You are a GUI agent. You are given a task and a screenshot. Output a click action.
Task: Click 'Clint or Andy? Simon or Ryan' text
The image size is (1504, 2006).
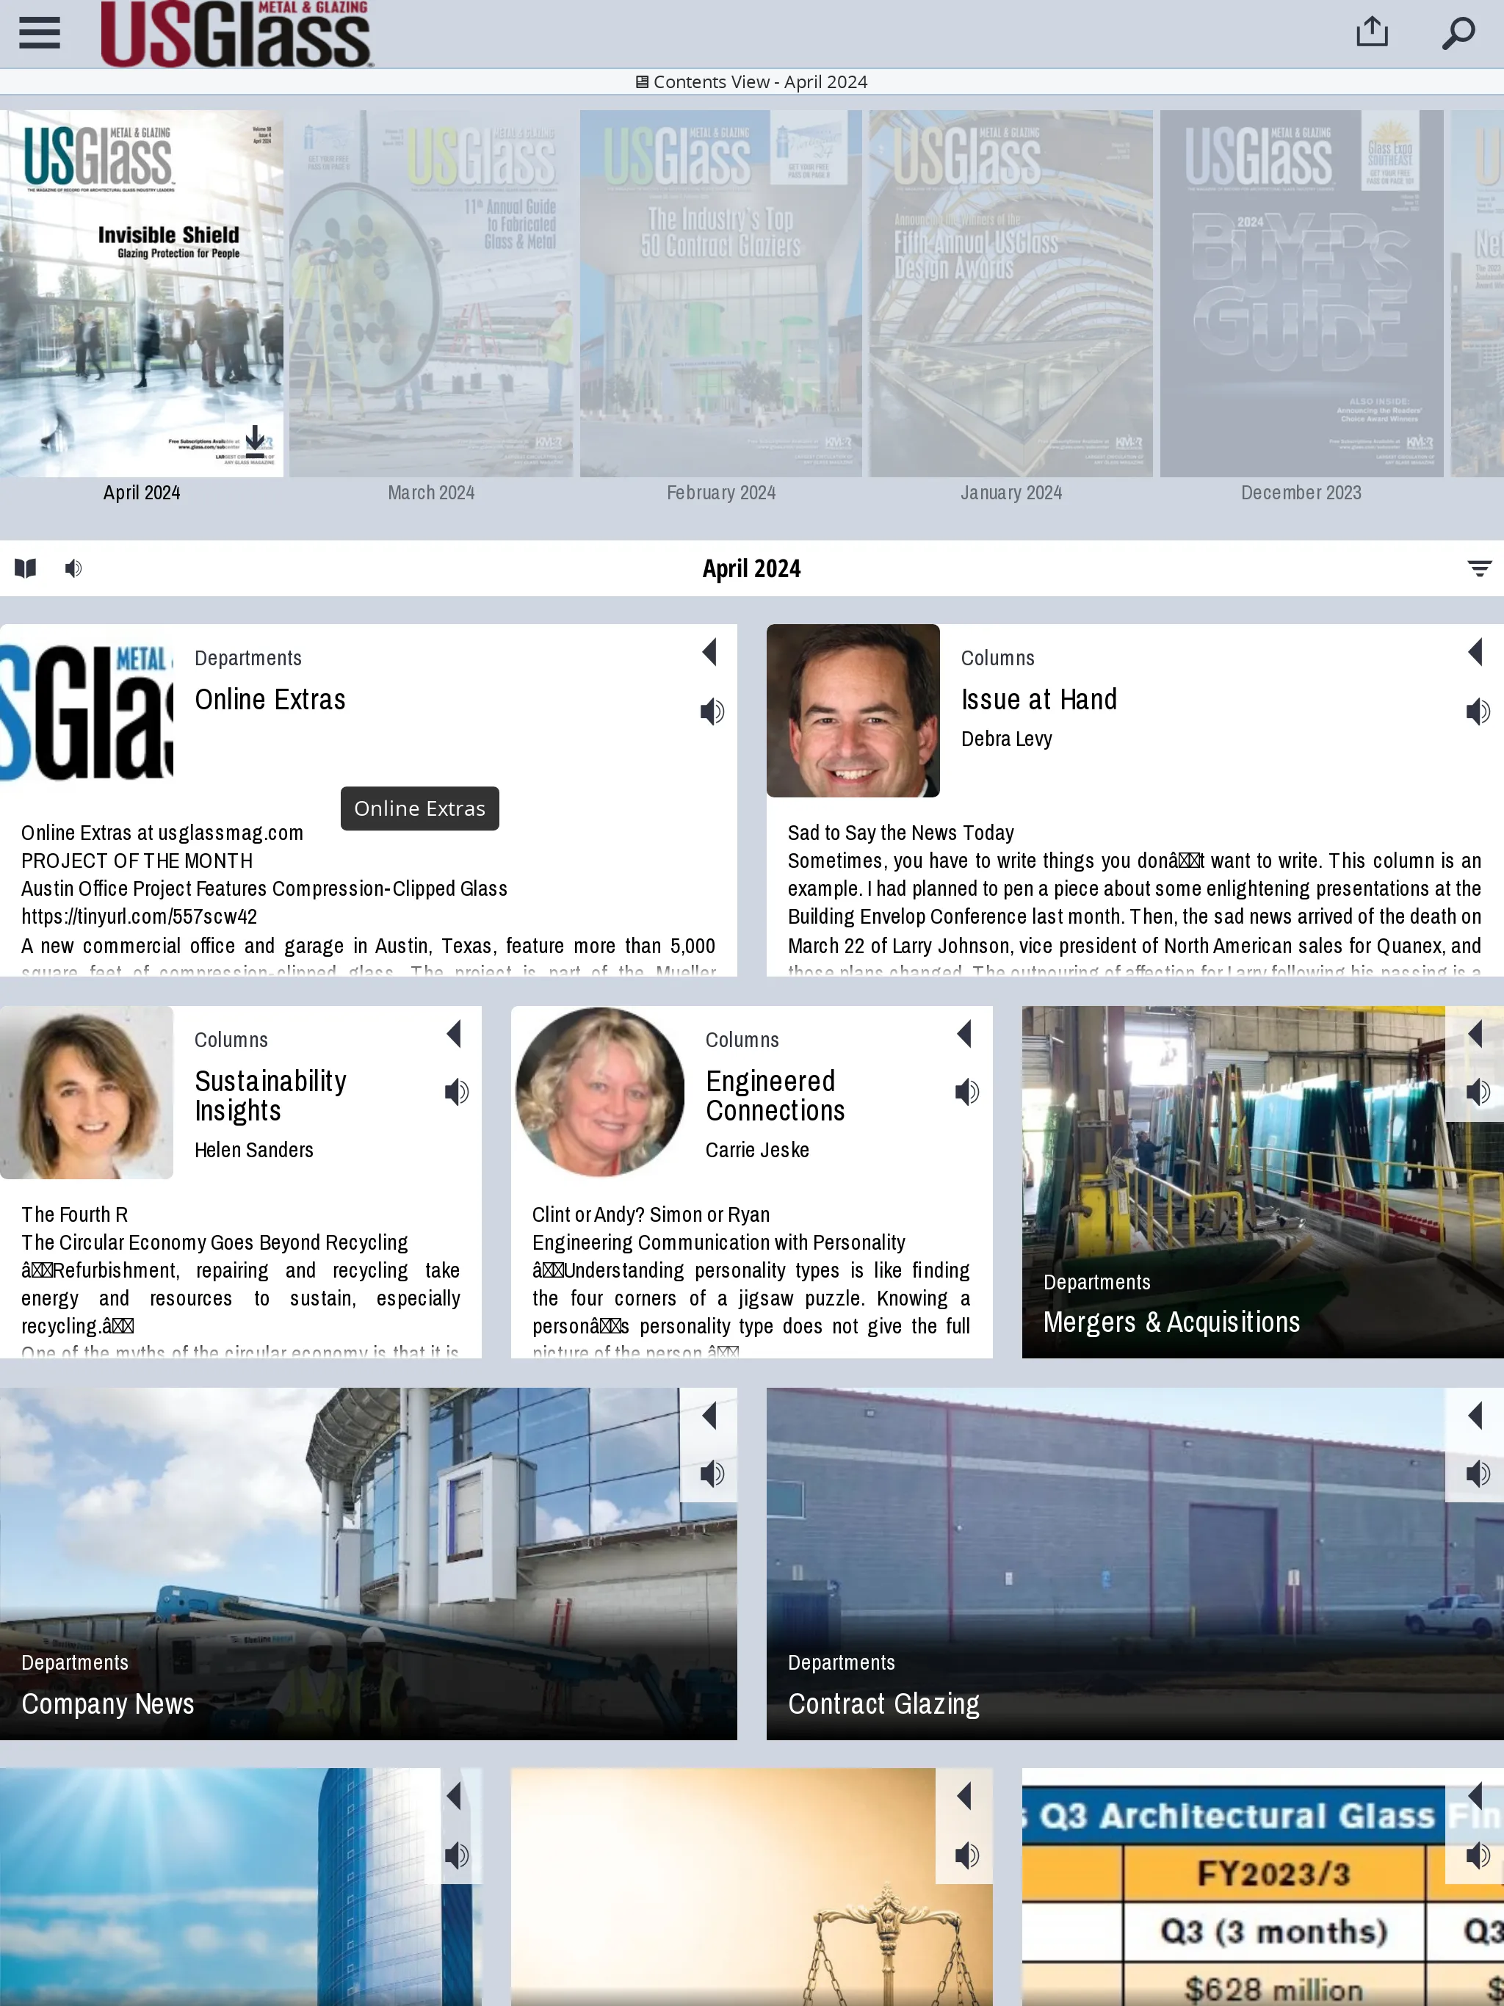pyautogui.click(x=651, y=1214)
